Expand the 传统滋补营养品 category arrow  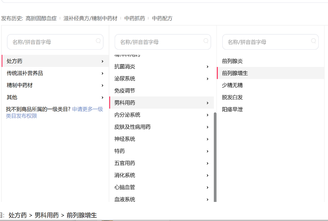pos(103,73)
